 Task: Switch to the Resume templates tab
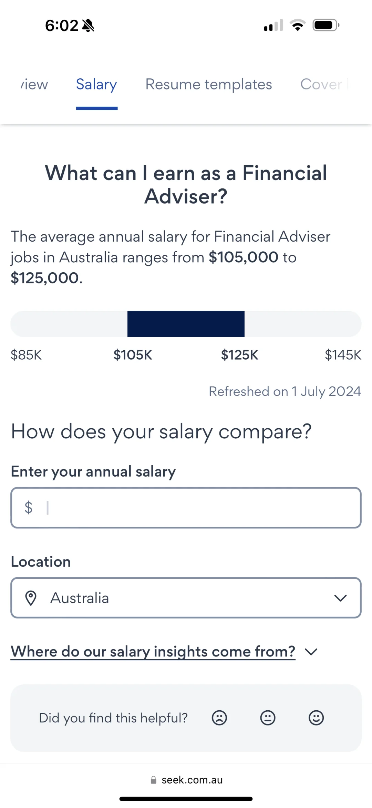click(209, 84)
